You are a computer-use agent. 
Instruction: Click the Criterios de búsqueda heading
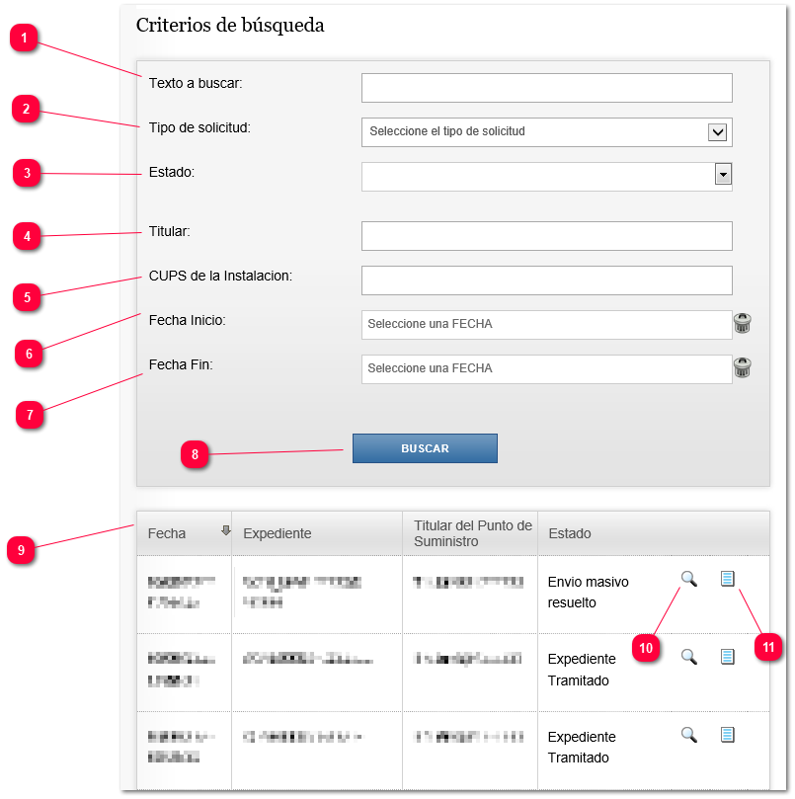tap(230, 26)
